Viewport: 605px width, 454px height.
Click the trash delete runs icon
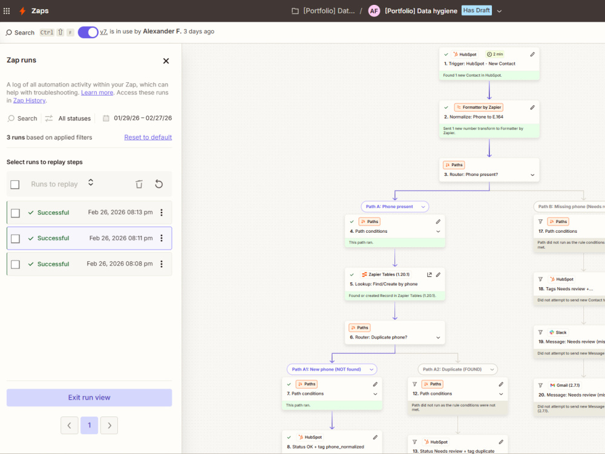click(x=139, y=184)
